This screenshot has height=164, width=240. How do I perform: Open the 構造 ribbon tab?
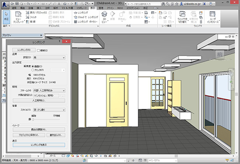[x=23, y=8]
